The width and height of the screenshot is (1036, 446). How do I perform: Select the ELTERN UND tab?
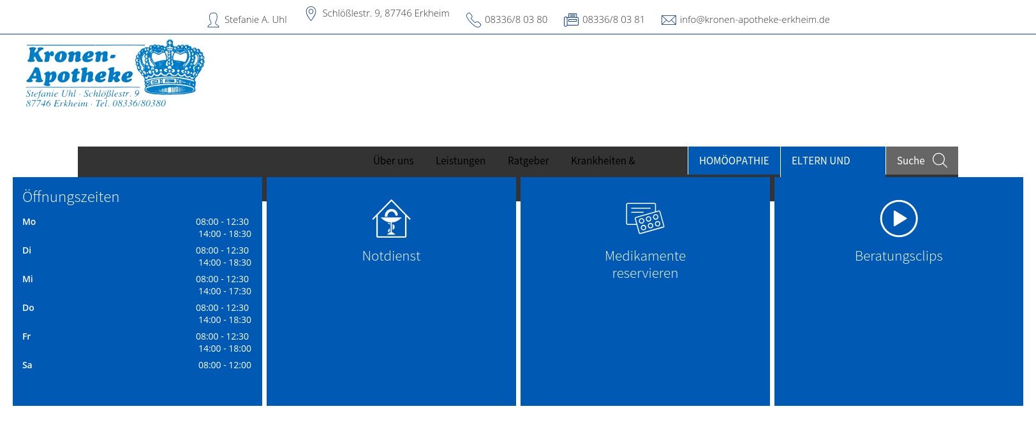point(820,161)
